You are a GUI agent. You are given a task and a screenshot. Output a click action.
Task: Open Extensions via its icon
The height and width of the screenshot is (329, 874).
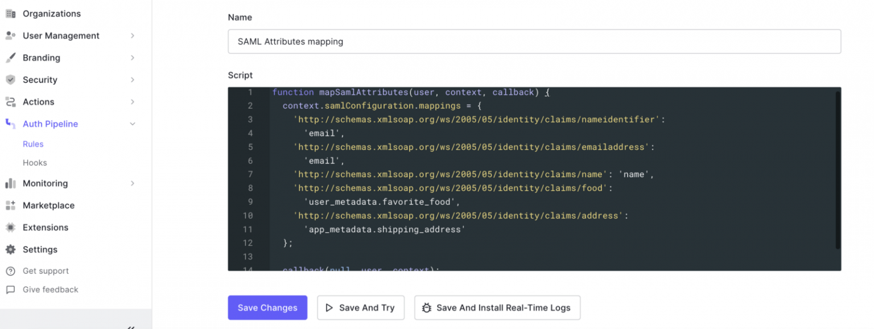pos(11,227)
